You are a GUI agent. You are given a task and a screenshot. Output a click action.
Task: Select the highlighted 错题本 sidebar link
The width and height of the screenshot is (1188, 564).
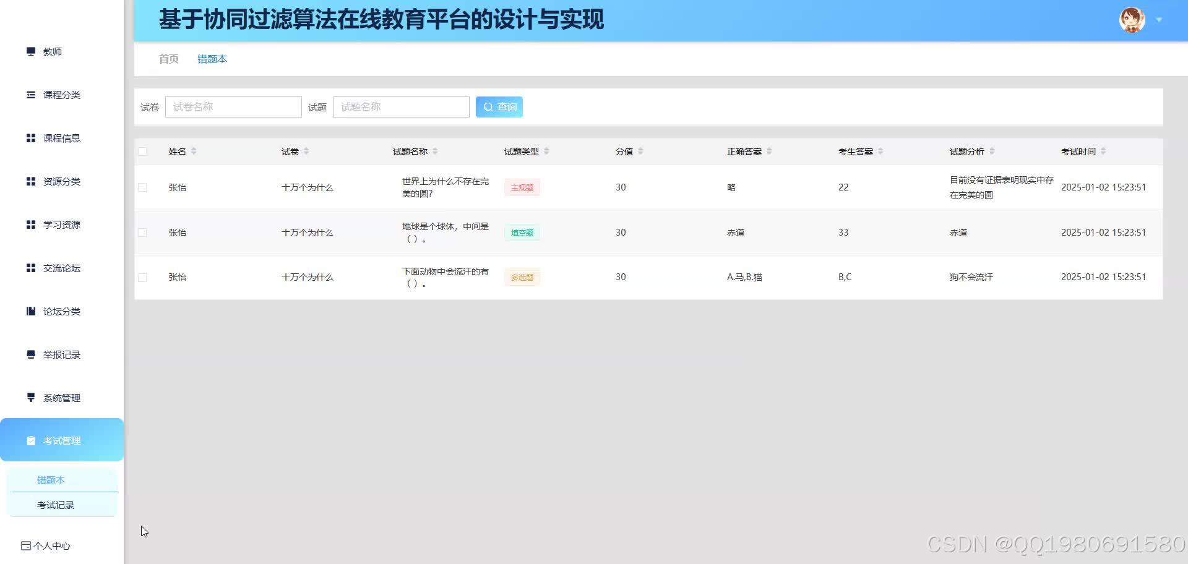pos(51,480)
